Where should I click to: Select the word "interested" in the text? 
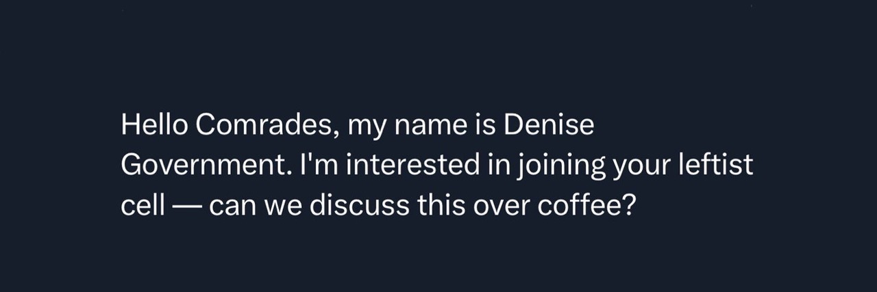(x=416, y=165)
